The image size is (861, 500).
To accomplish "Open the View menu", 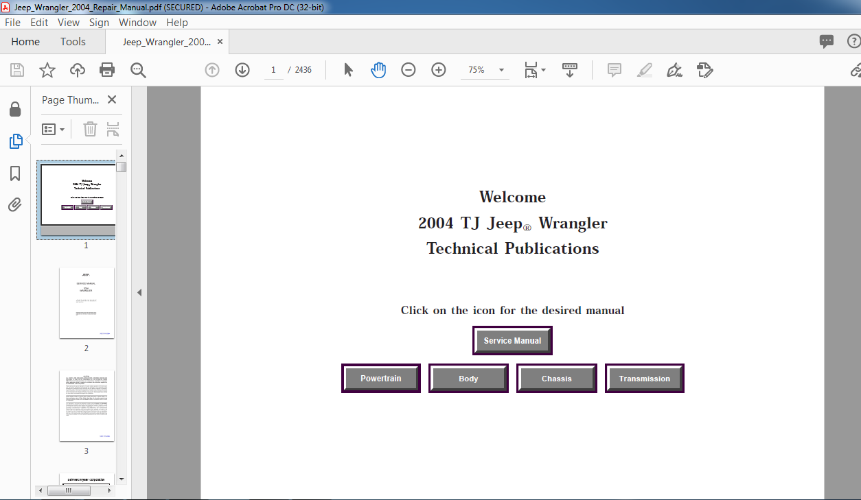I will pos(69,23).
